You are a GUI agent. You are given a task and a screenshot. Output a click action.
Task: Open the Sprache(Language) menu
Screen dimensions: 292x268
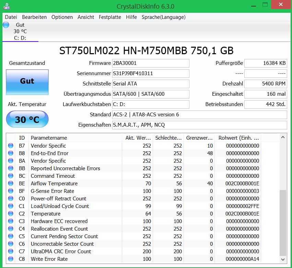pos(164,17)
